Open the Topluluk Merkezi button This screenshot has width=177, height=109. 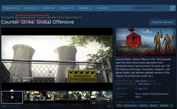pyautogui.click(x=163, y=22)
